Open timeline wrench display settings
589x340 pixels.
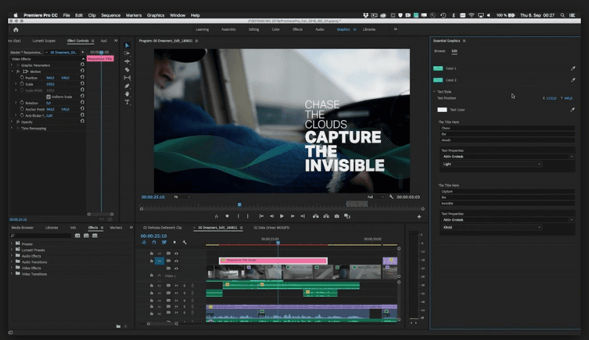[x=184, y=242]
